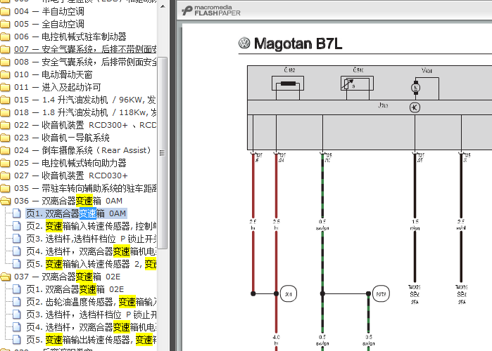Viewport: 492px width, 351px height.
Task: Click the Magotan B7L diagram title
Action: 298,44
